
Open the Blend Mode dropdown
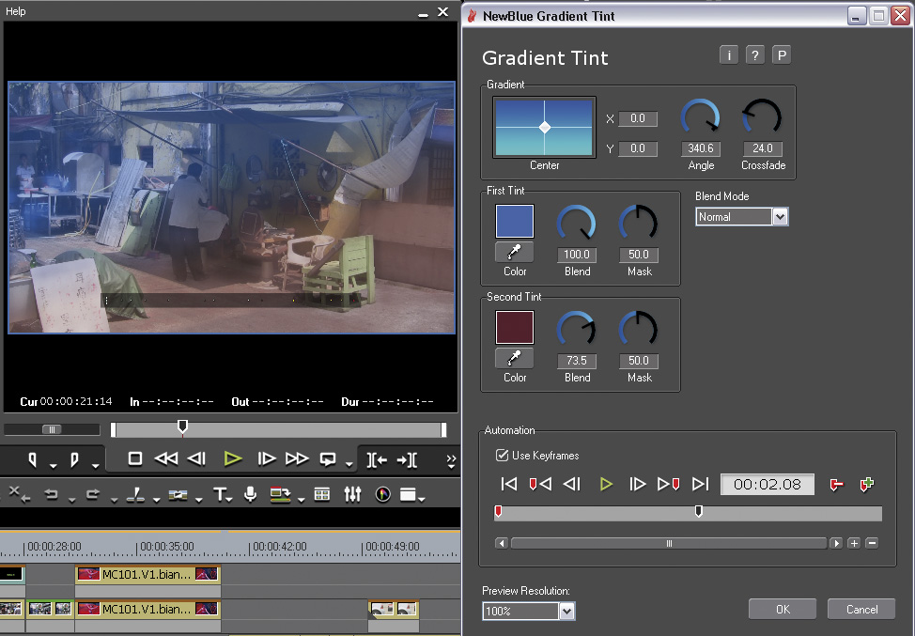pos(779,217)
